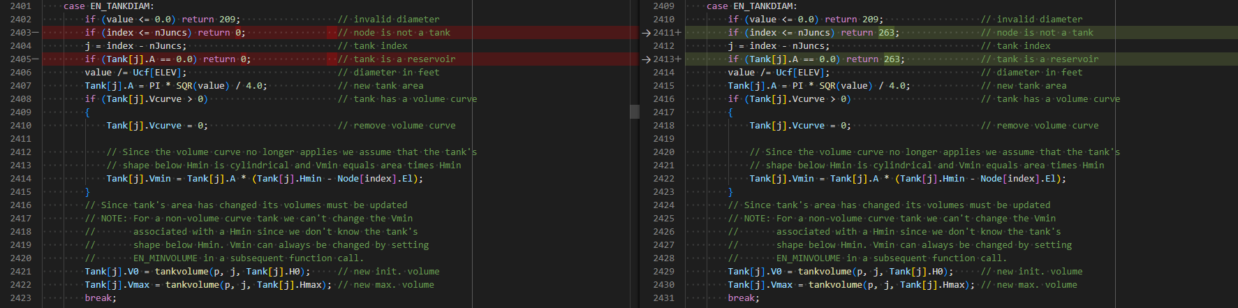Click 'case EN_TANKDIAM:' in the left pane
The height and width of the screenshot is (308, 1238).
tap(108, 6)
